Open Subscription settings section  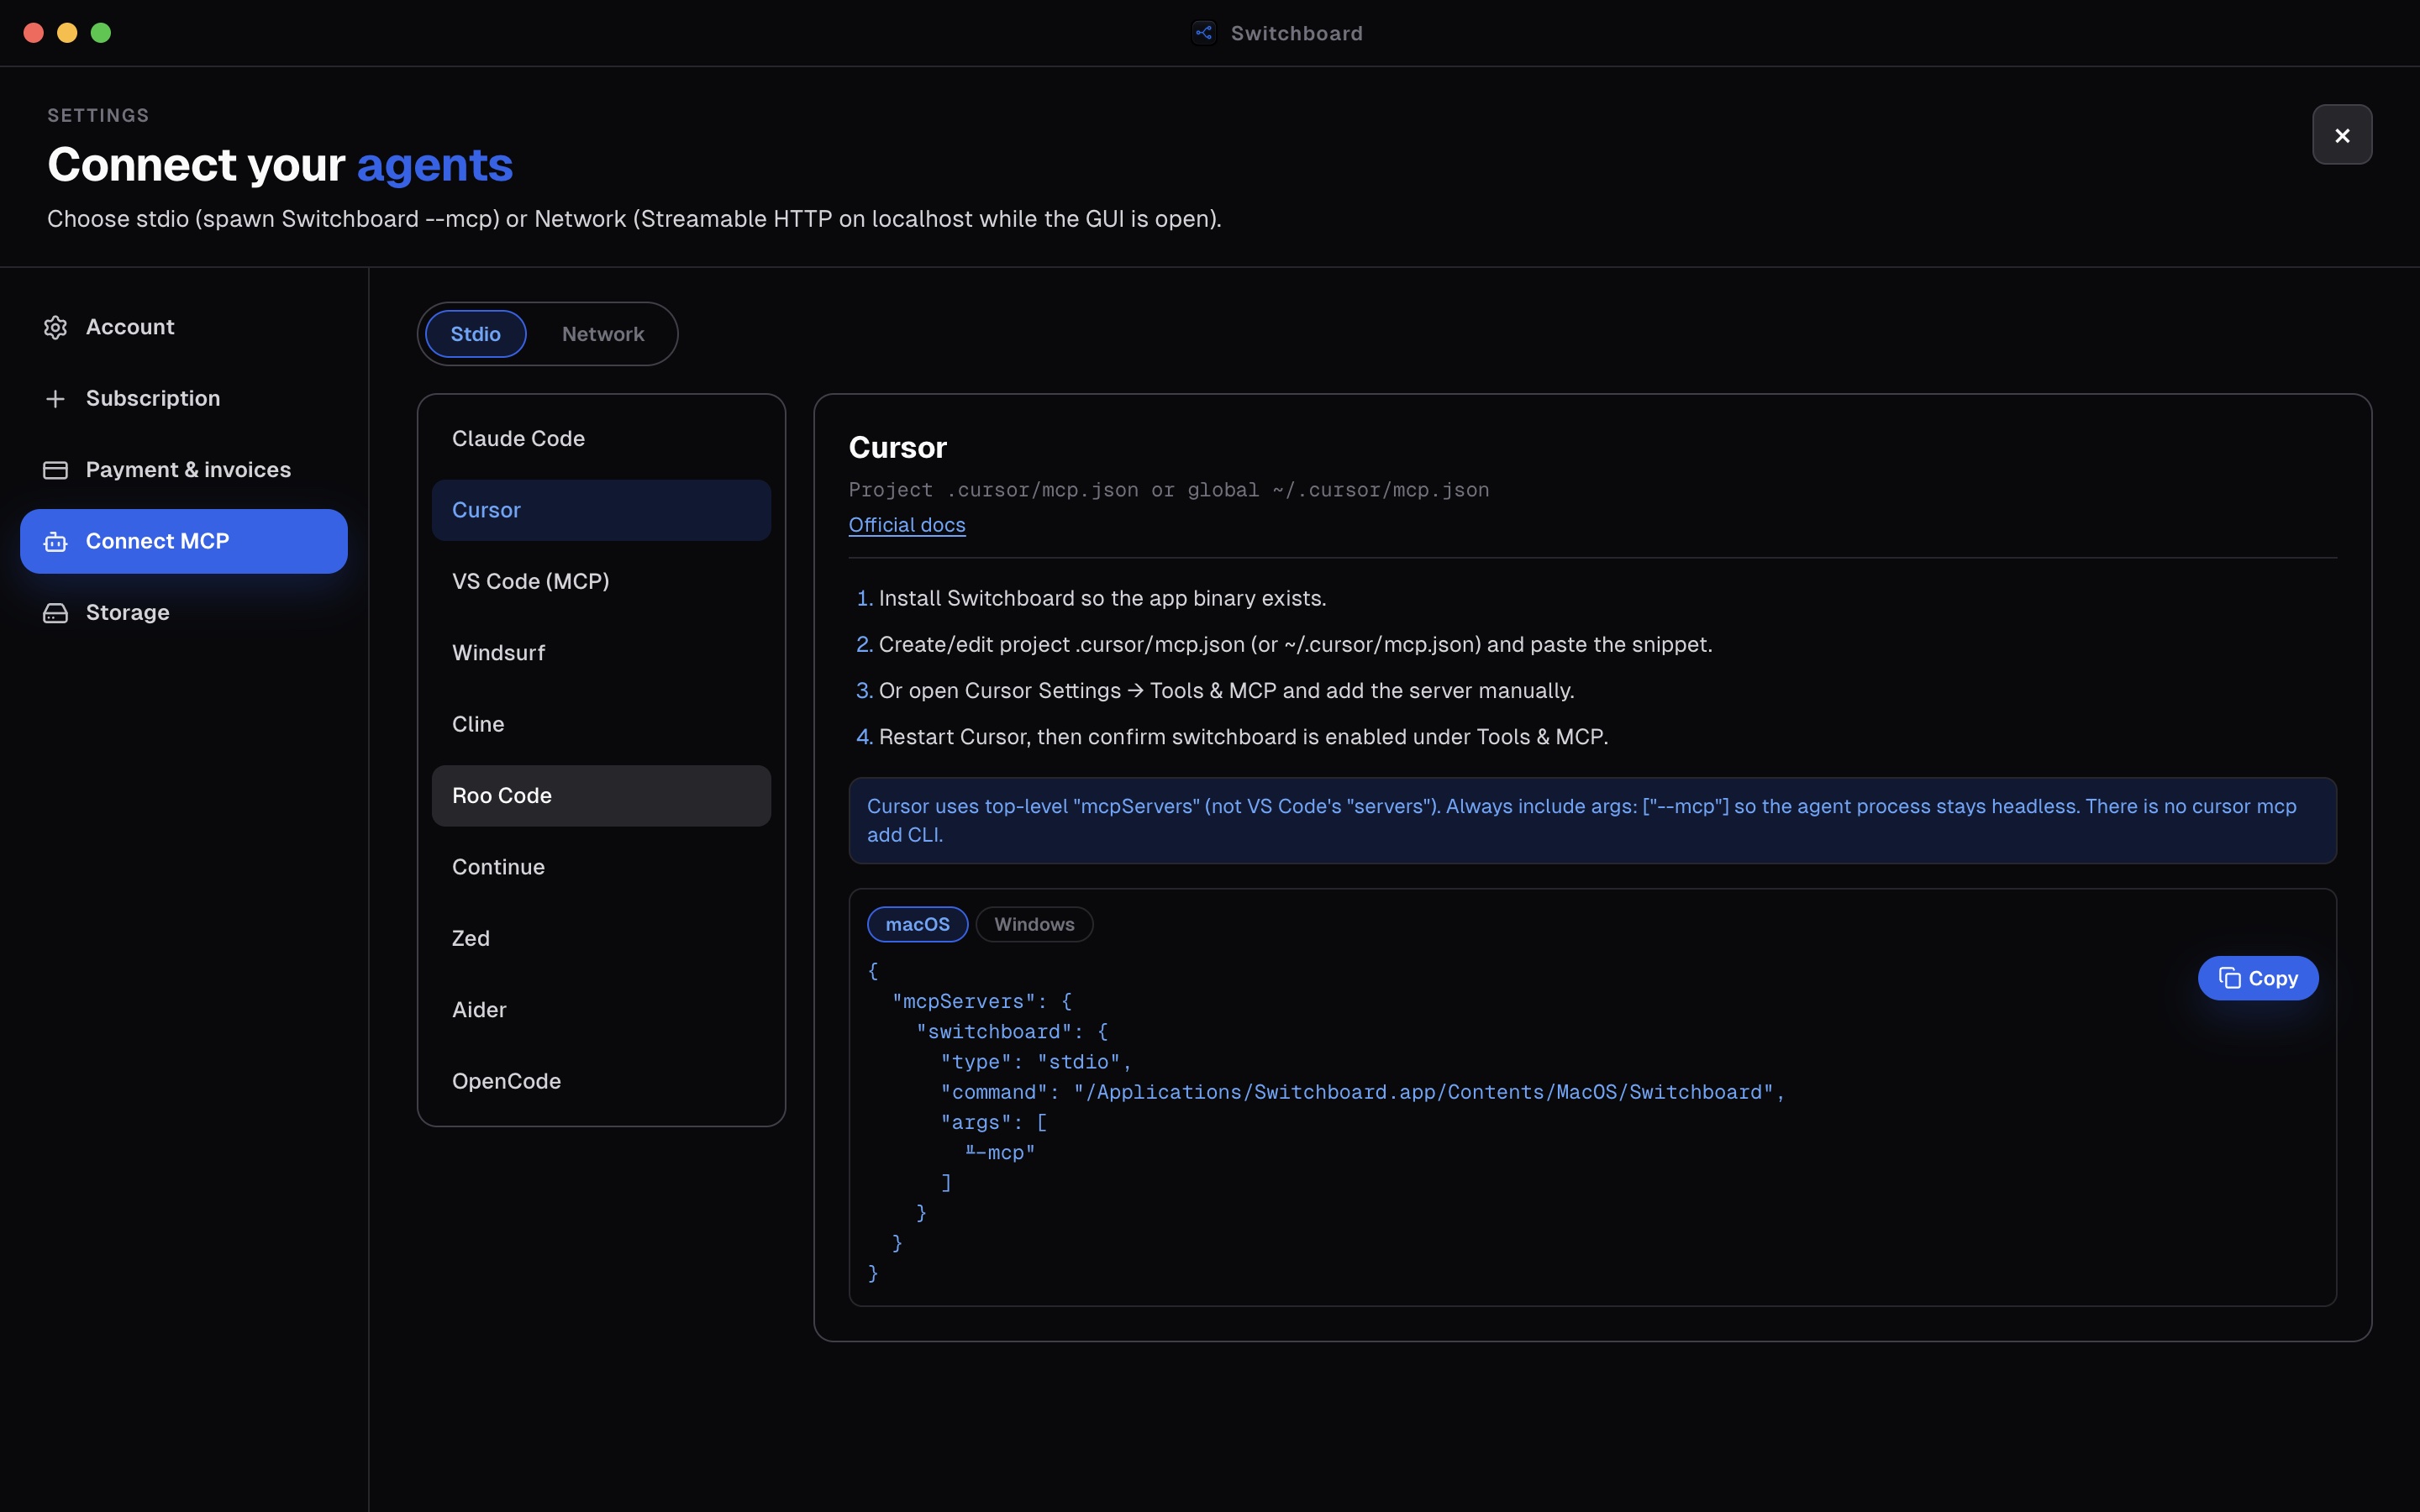tap(184, 399)
